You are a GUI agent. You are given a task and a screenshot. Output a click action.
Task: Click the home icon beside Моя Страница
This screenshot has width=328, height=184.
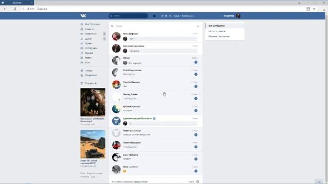(x=82, y=24)
